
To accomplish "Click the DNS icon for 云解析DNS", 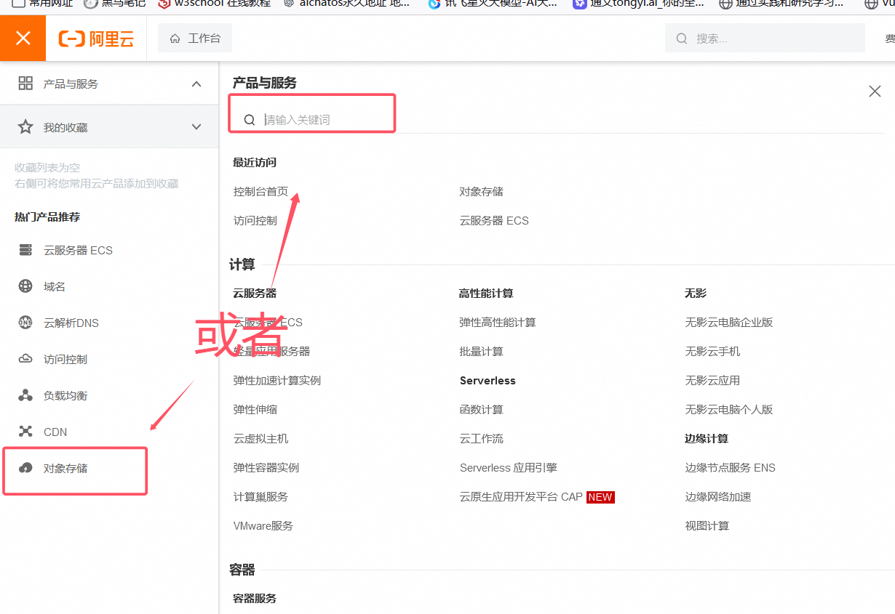I will point(25,323).
